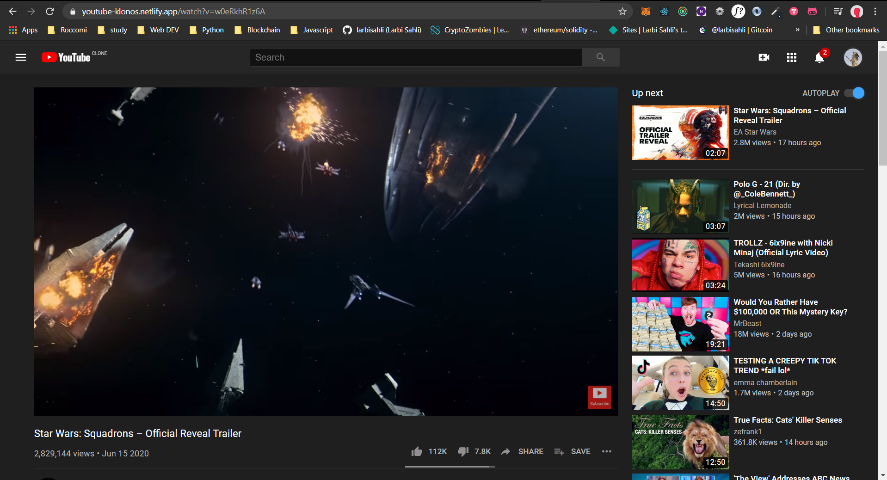The height and width of the screenshot is (480, 887).
Task: Click the search magnifier button
Action: click(601, 57)
